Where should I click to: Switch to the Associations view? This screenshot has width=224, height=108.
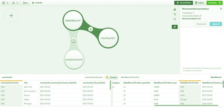click(x=183, y=3)
